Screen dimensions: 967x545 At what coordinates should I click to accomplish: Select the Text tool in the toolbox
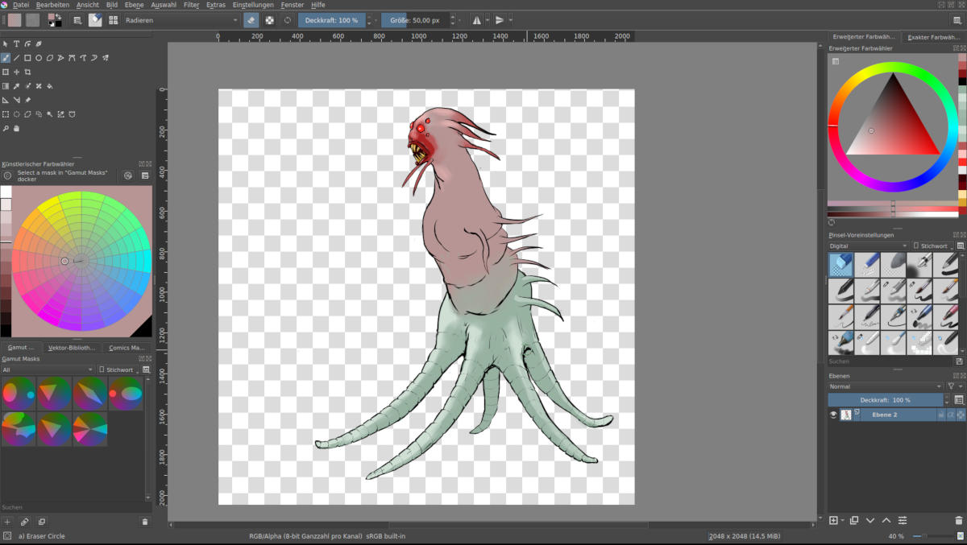click(16, 44)
